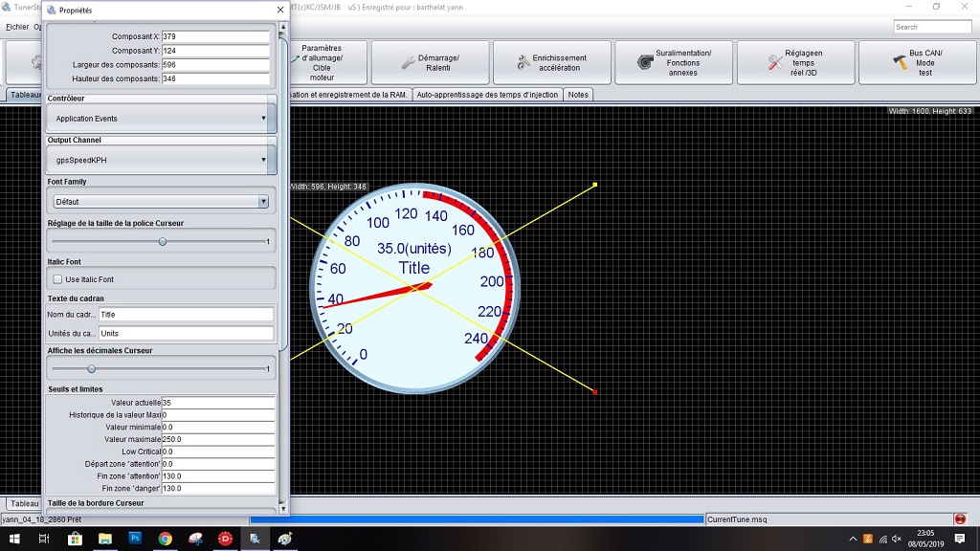Viewport: 980px width, 551px height.
Task: Click the font size Curseur slider handle
Action: coord(162,242)
